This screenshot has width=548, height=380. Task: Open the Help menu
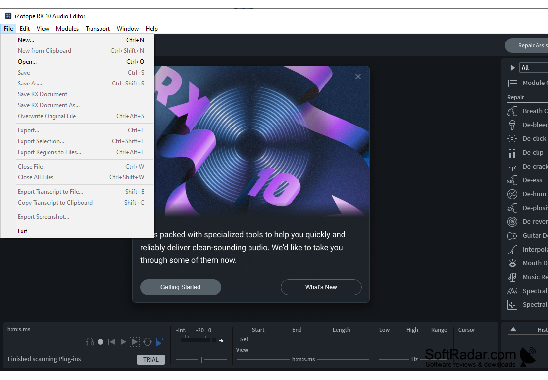pyautogui.click(x=151, y=29)
